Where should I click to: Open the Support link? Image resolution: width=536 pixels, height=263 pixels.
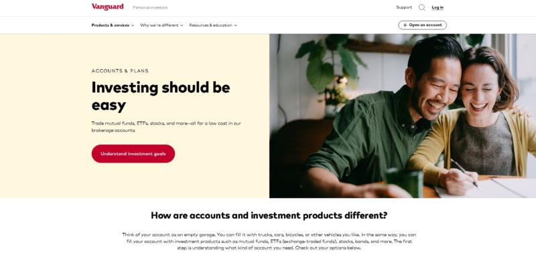(404, 7)
